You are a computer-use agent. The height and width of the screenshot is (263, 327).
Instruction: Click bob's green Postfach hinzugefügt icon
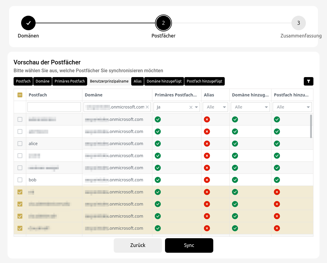[277, 180]
